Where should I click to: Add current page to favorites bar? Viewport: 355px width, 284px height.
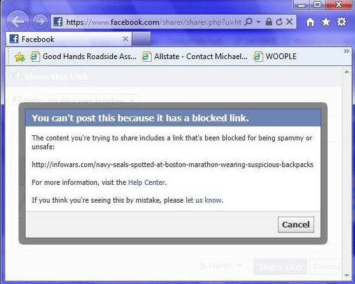[x=20, y=57]
